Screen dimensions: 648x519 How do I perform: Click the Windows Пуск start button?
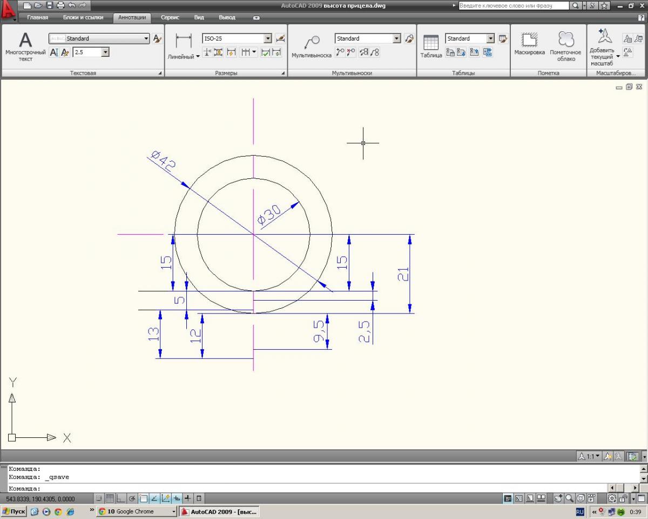[14, 511]
